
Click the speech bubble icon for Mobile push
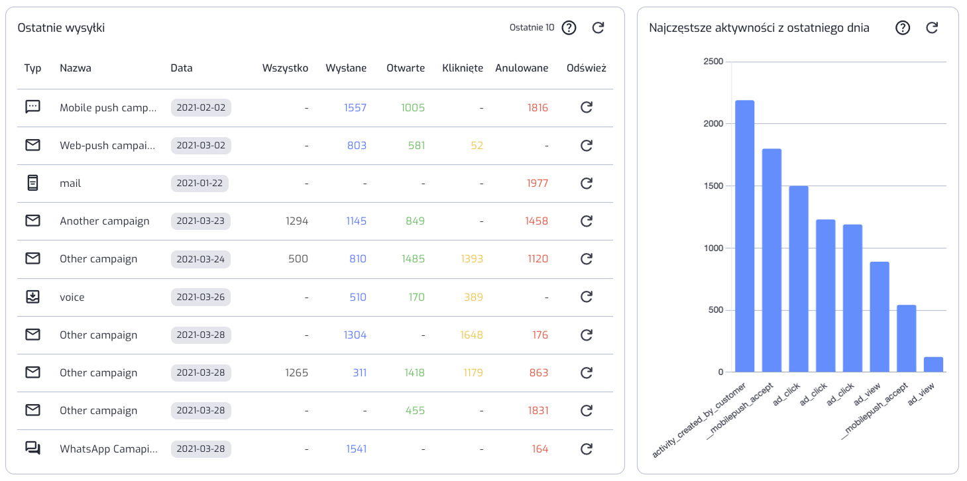32,107
